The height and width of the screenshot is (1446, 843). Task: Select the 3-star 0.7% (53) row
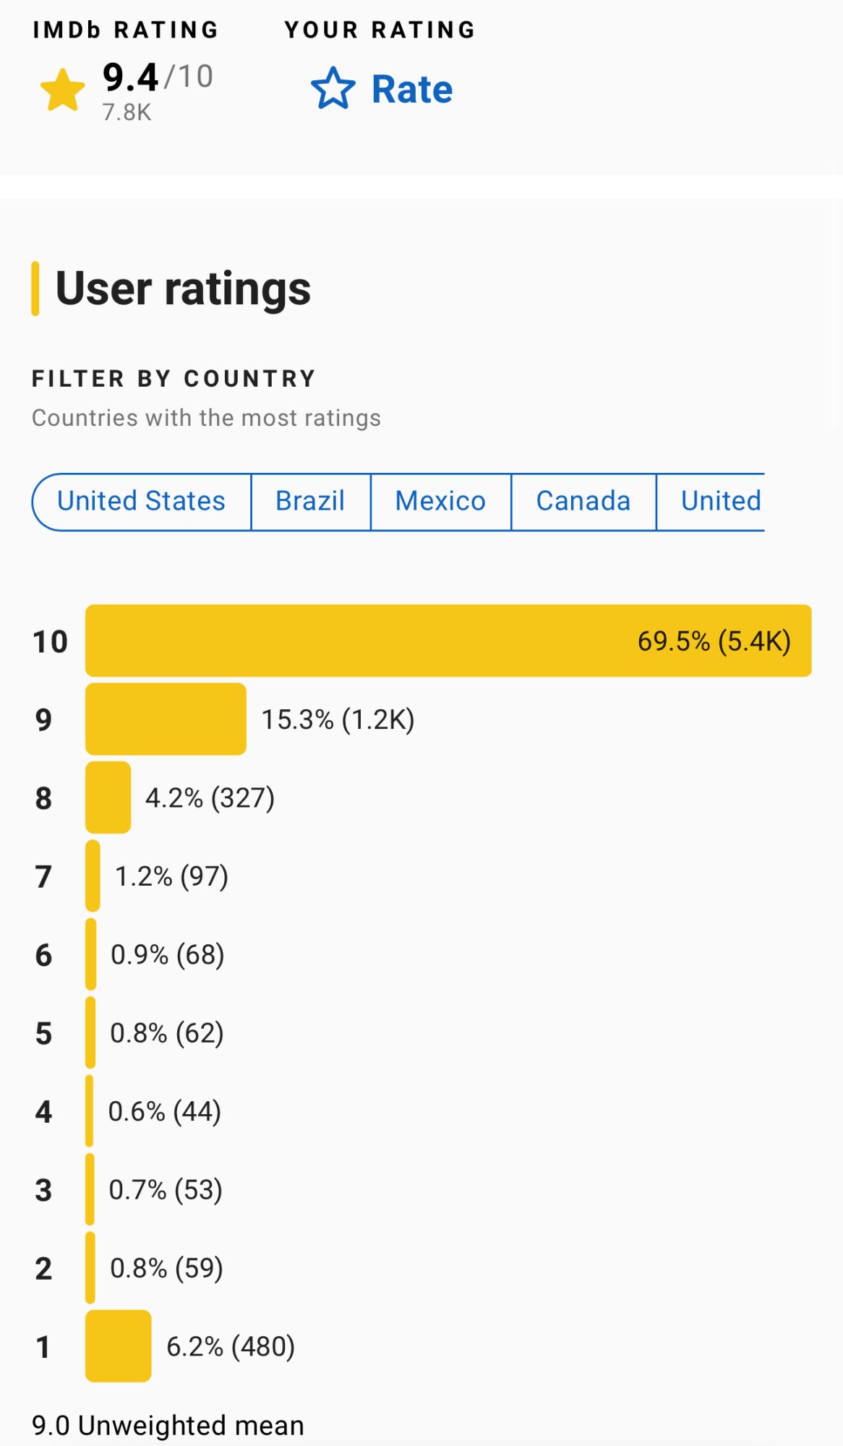tap(165, 1190)
